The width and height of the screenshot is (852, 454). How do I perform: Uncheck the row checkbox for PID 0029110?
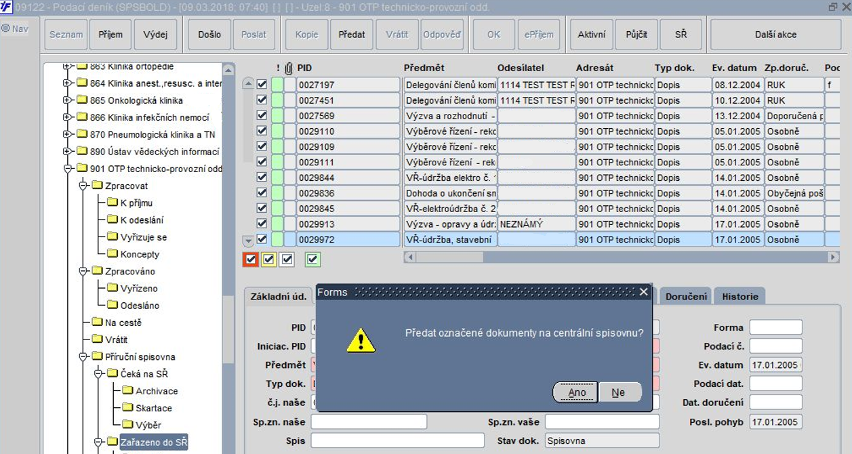[x=262, y=131]
